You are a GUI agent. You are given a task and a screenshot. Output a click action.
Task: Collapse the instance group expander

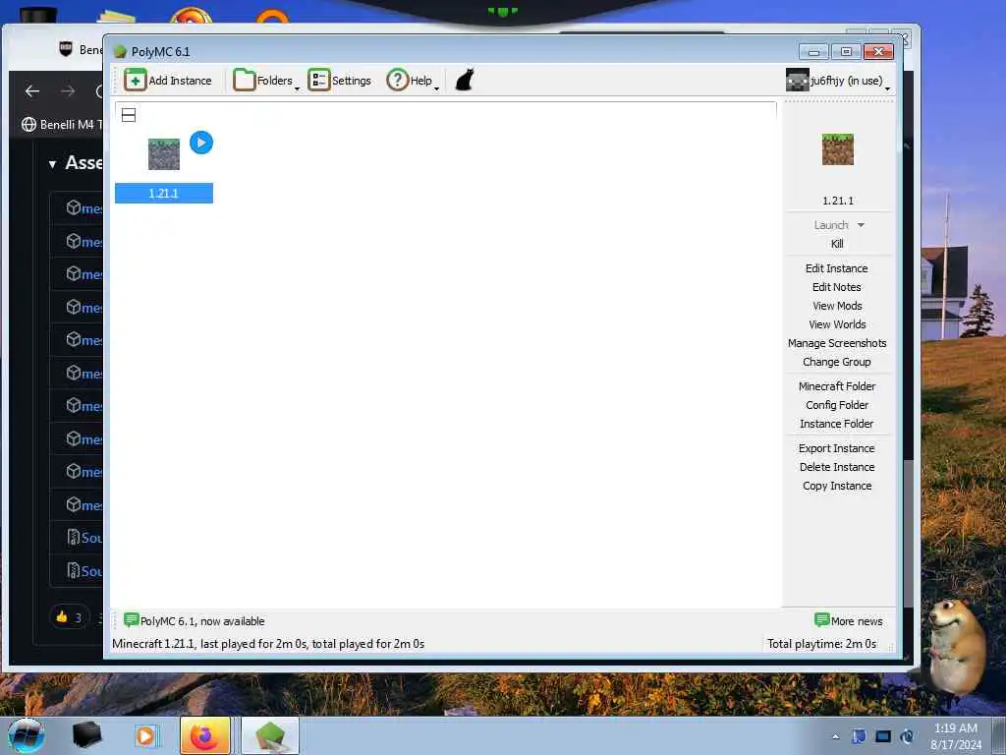(129, 116)
